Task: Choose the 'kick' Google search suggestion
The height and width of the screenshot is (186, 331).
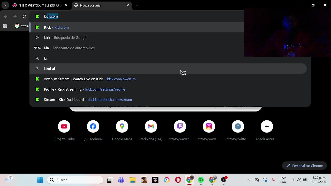Action: [x=137, y=38]
